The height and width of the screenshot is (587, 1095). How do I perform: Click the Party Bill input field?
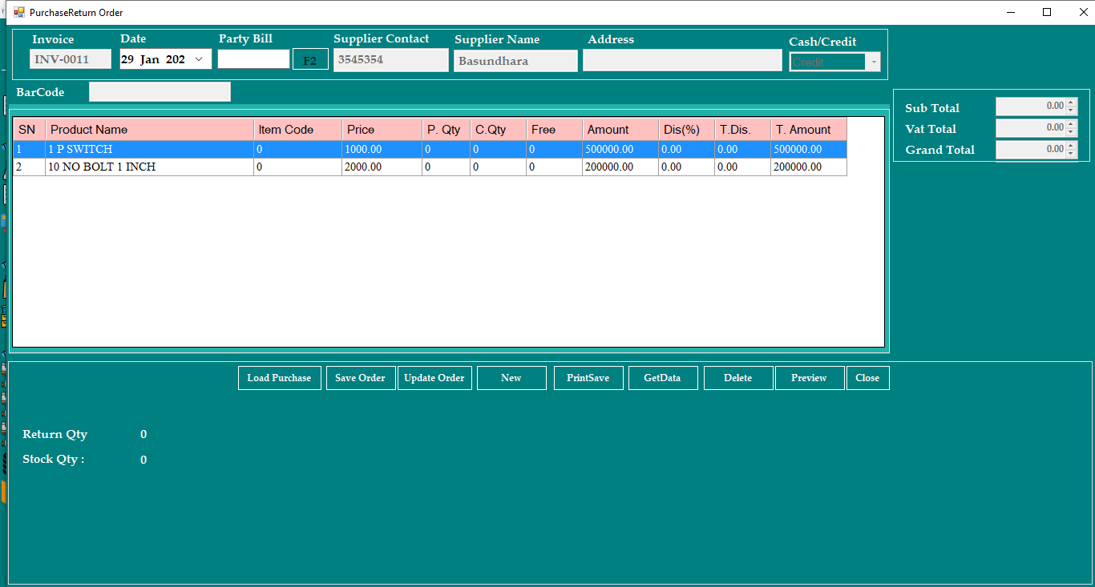click(253, 58)
